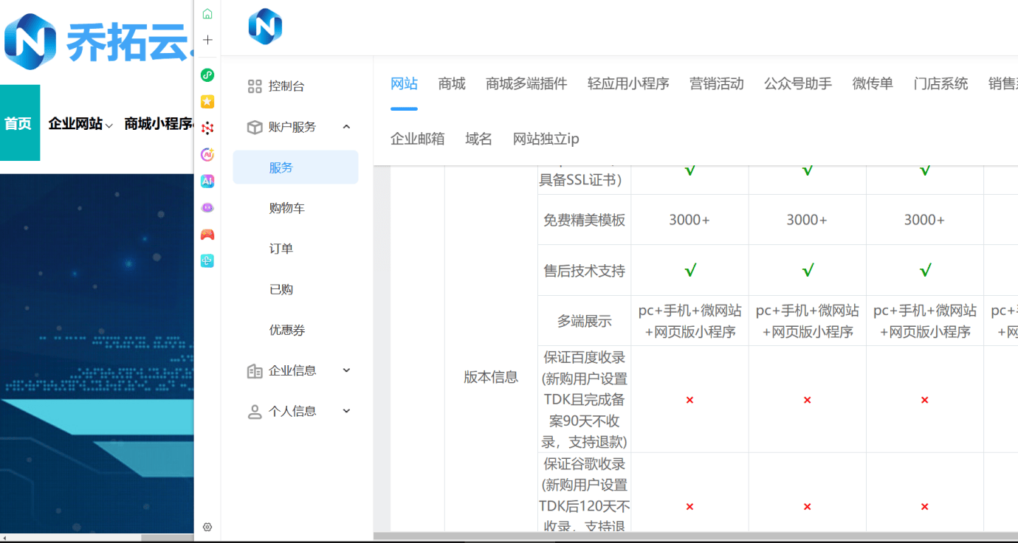Screen dimensions: 1018x543
Task: Open the yellow star favorites icon
Action: pyautogui.click(x=207, y=101)
